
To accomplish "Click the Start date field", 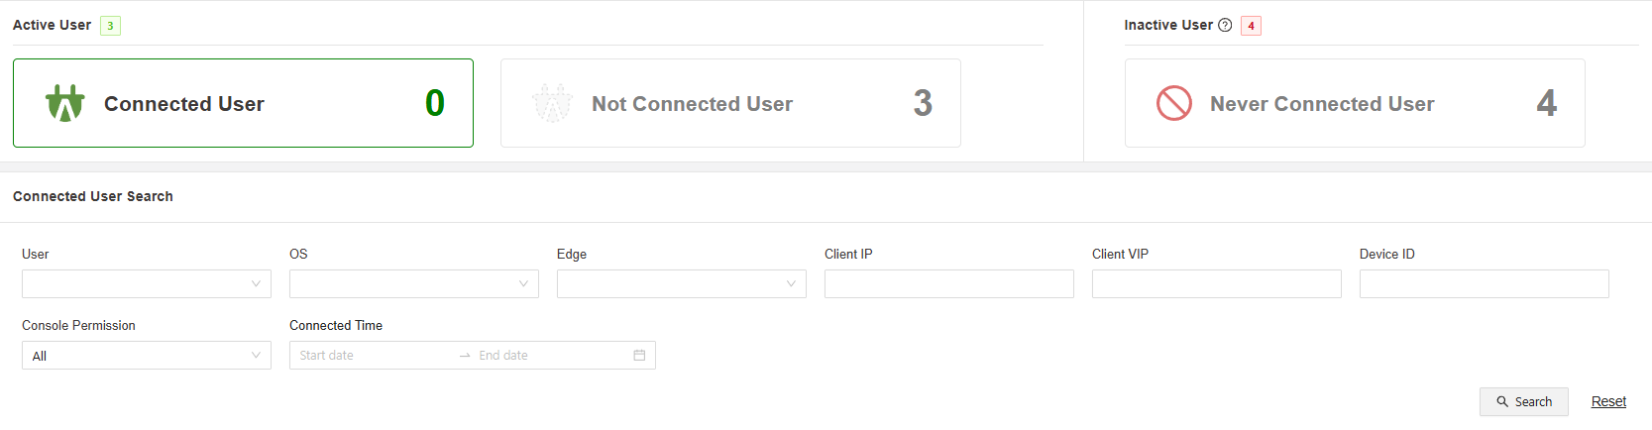I will coord(372,356).
